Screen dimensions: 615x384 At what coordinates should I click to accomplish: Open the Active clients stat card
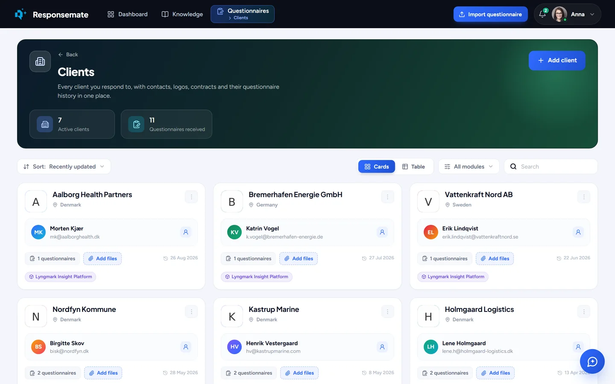72,124
